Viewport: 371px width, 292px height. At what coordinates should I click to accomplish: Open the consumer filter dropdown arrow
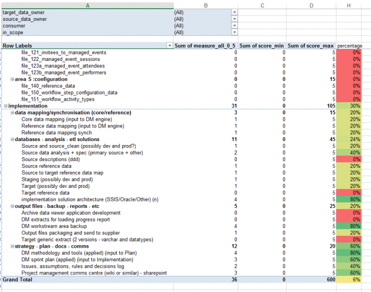click(235, 26)
